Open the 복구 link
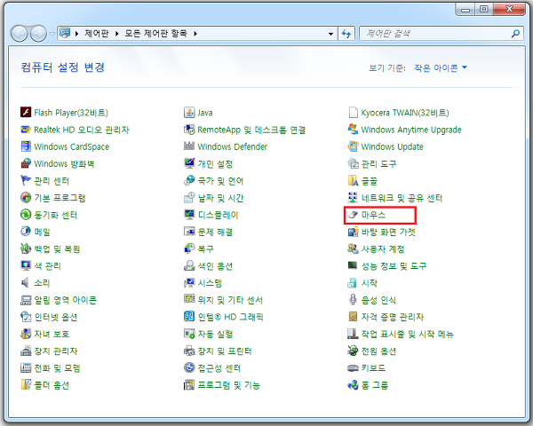Image resolution: width=533 pixels, height=426 pixels. 206,249
